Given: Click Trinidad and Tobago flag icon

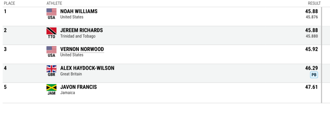Looking at the screenshot, I should 52,31.
